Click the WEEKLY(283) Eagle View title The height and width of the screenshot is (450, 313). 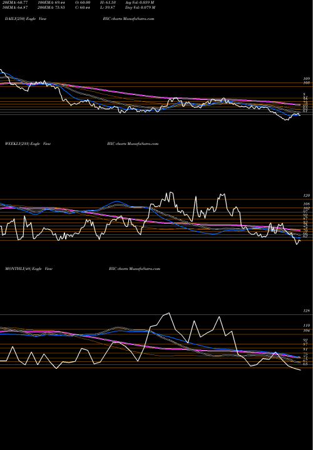point(28,144)
